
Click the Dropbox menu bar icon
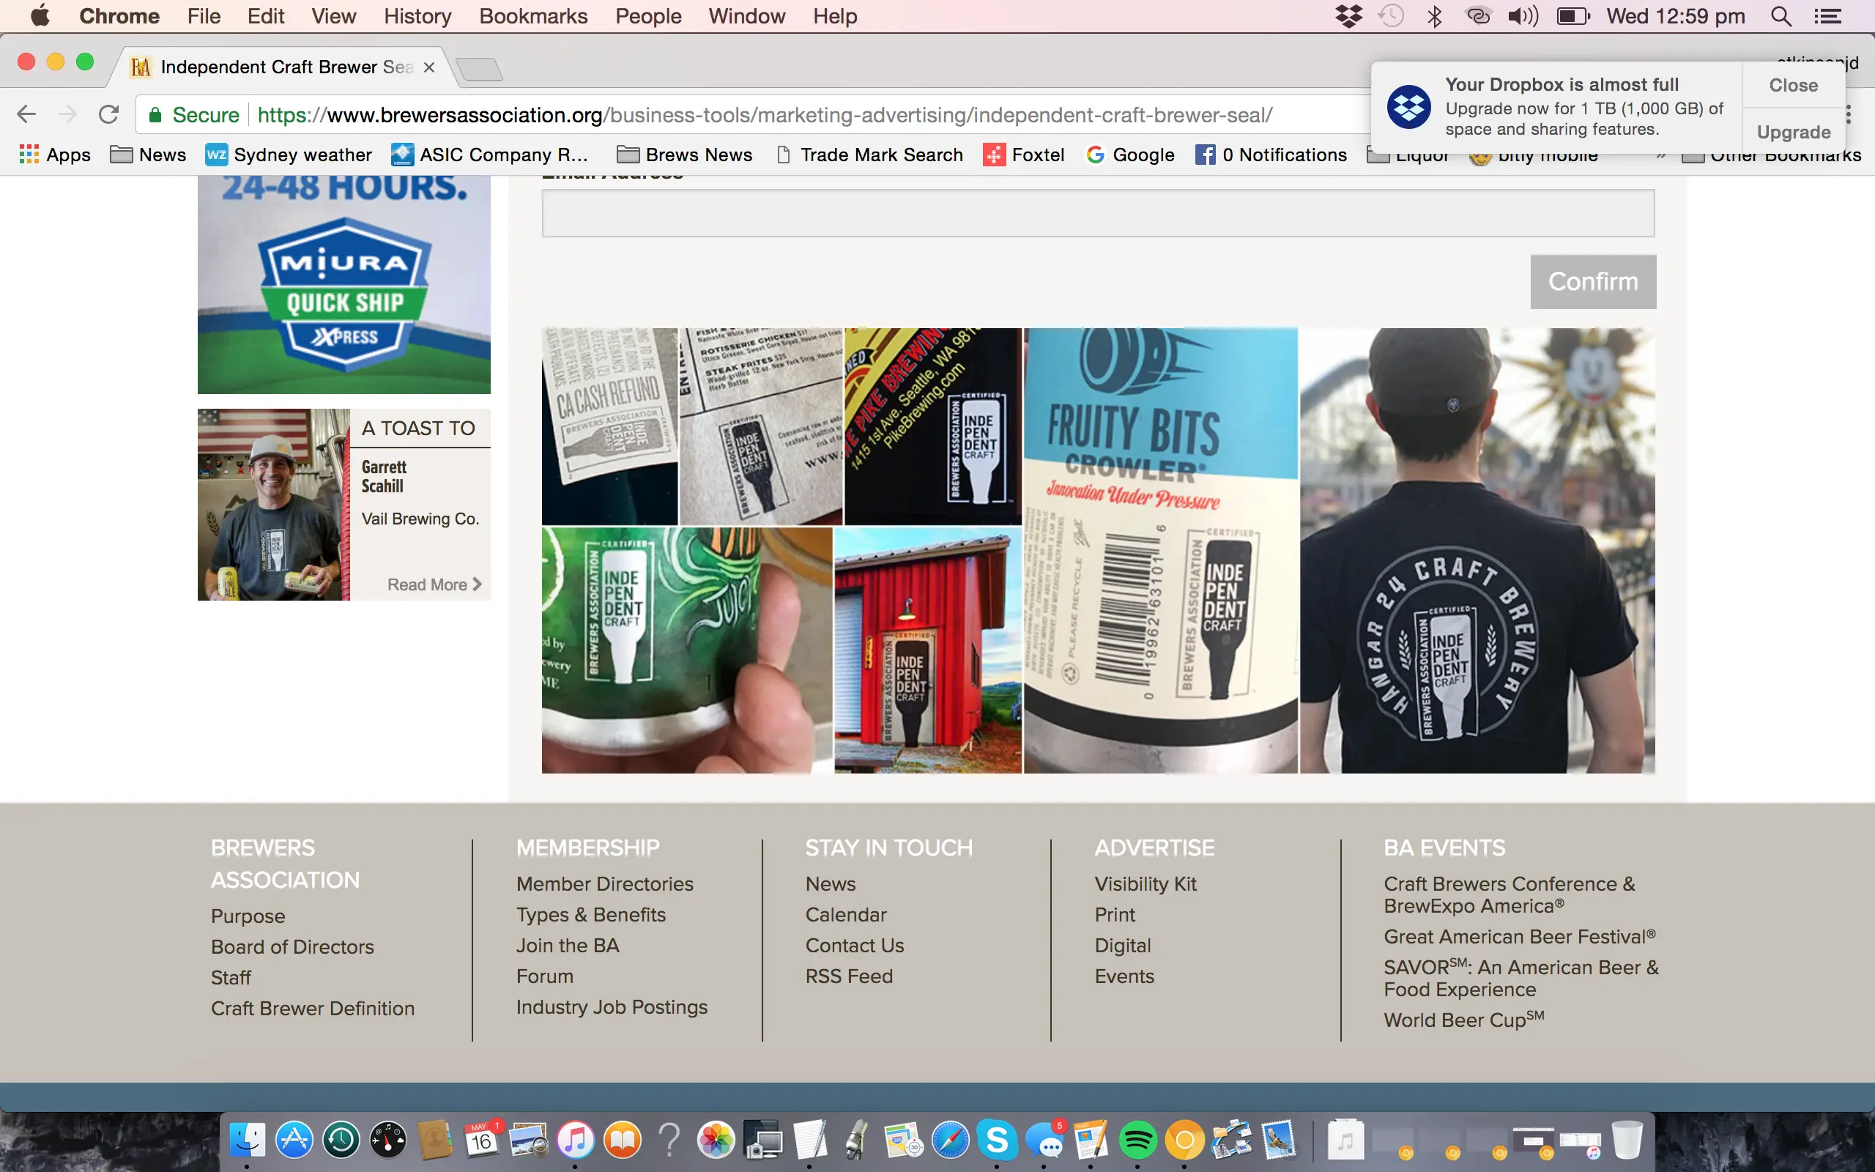pyautogui.click(x=1348, y=16)
